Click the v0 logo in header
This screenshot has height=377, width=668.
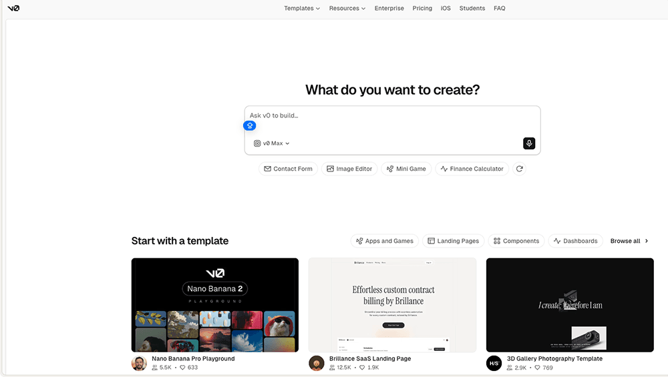pos(13,8)
